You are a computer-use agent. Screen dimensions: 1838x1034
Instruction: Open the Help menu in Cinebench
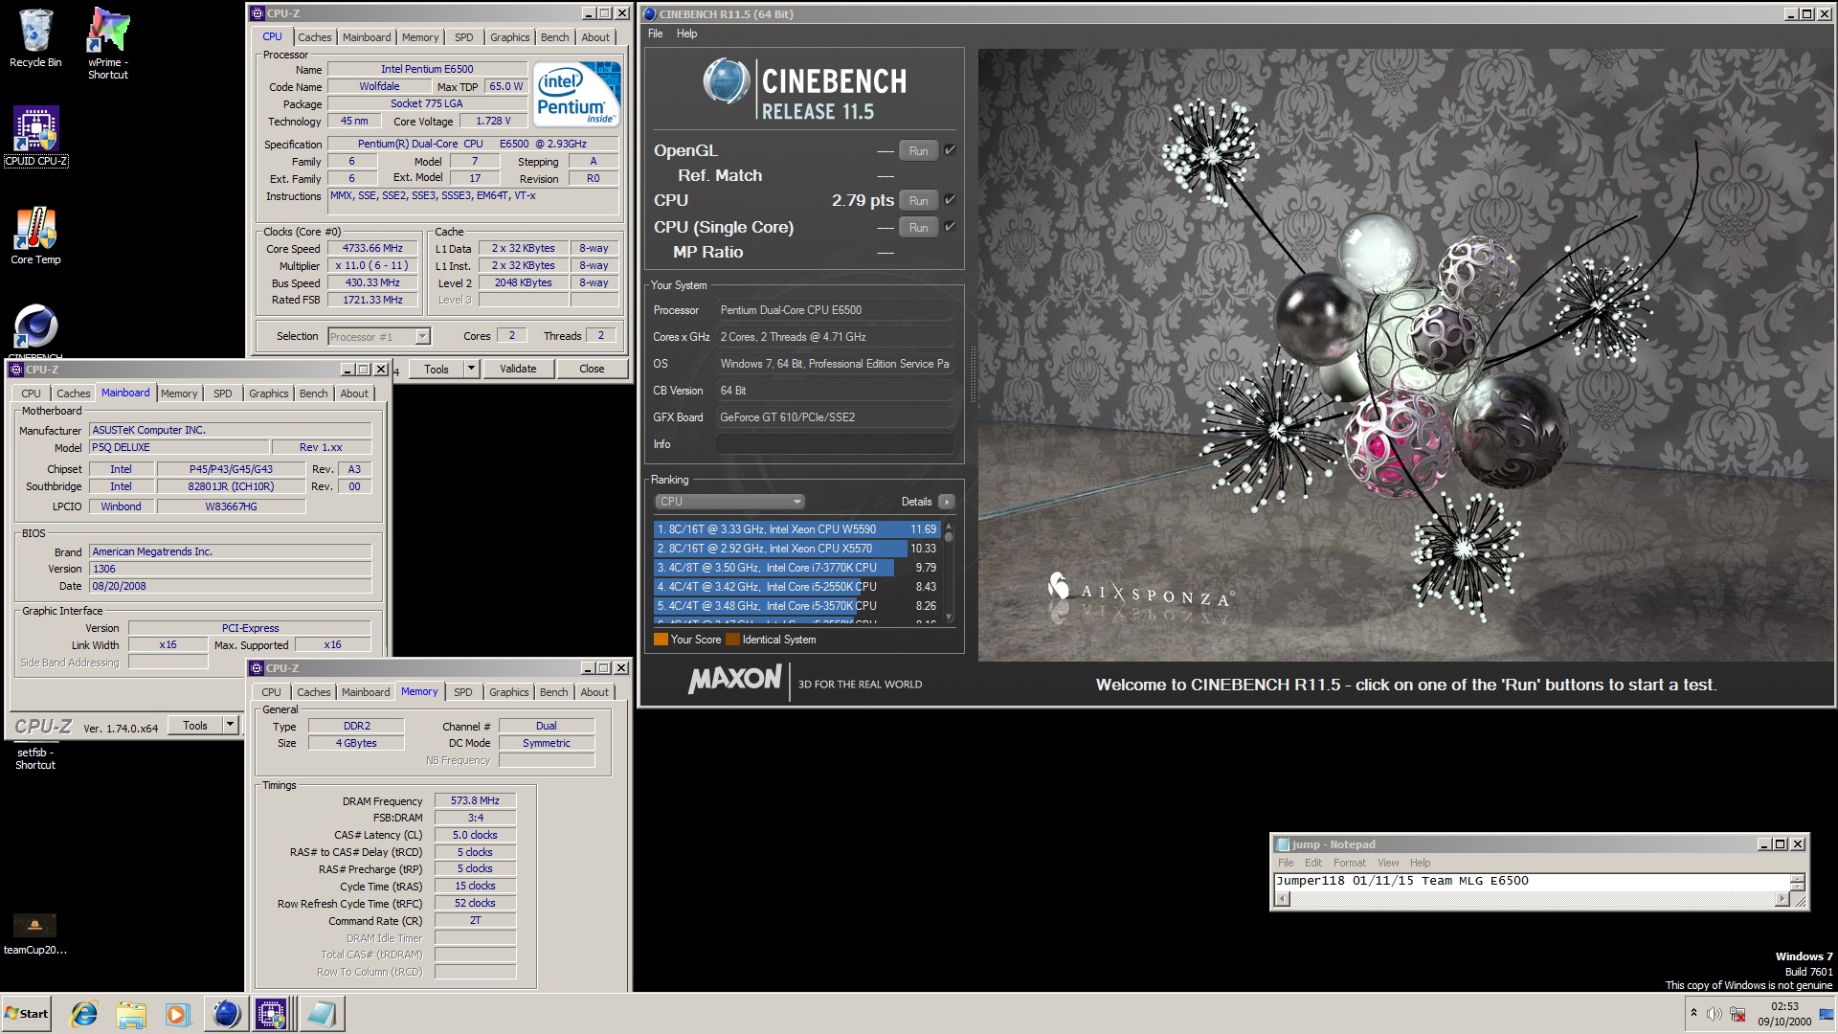coord(686,34)
